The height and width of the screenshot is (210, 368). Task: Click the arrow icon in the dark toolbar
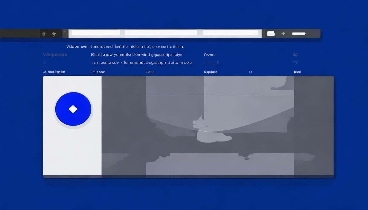43,34
